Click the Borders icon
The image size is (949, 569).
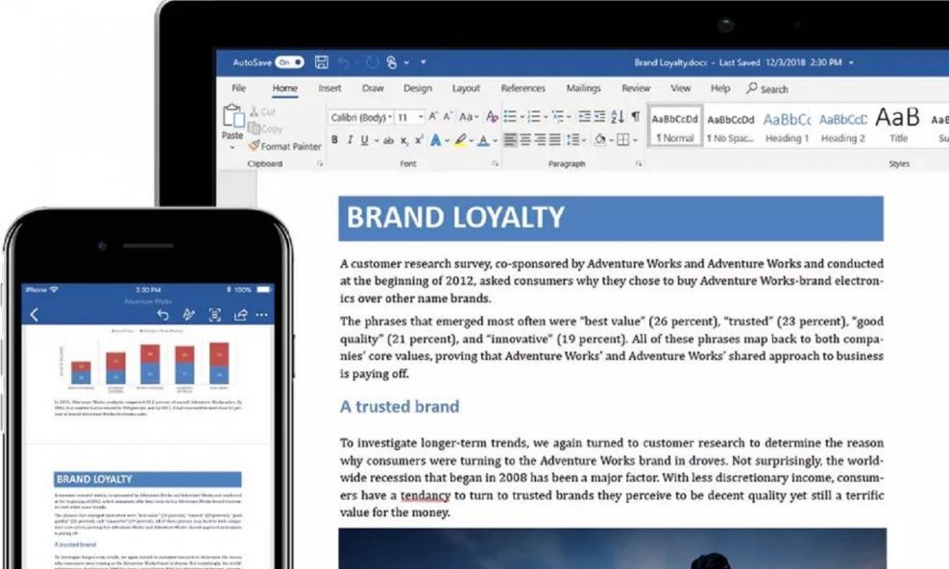click(x=622, y=140)
